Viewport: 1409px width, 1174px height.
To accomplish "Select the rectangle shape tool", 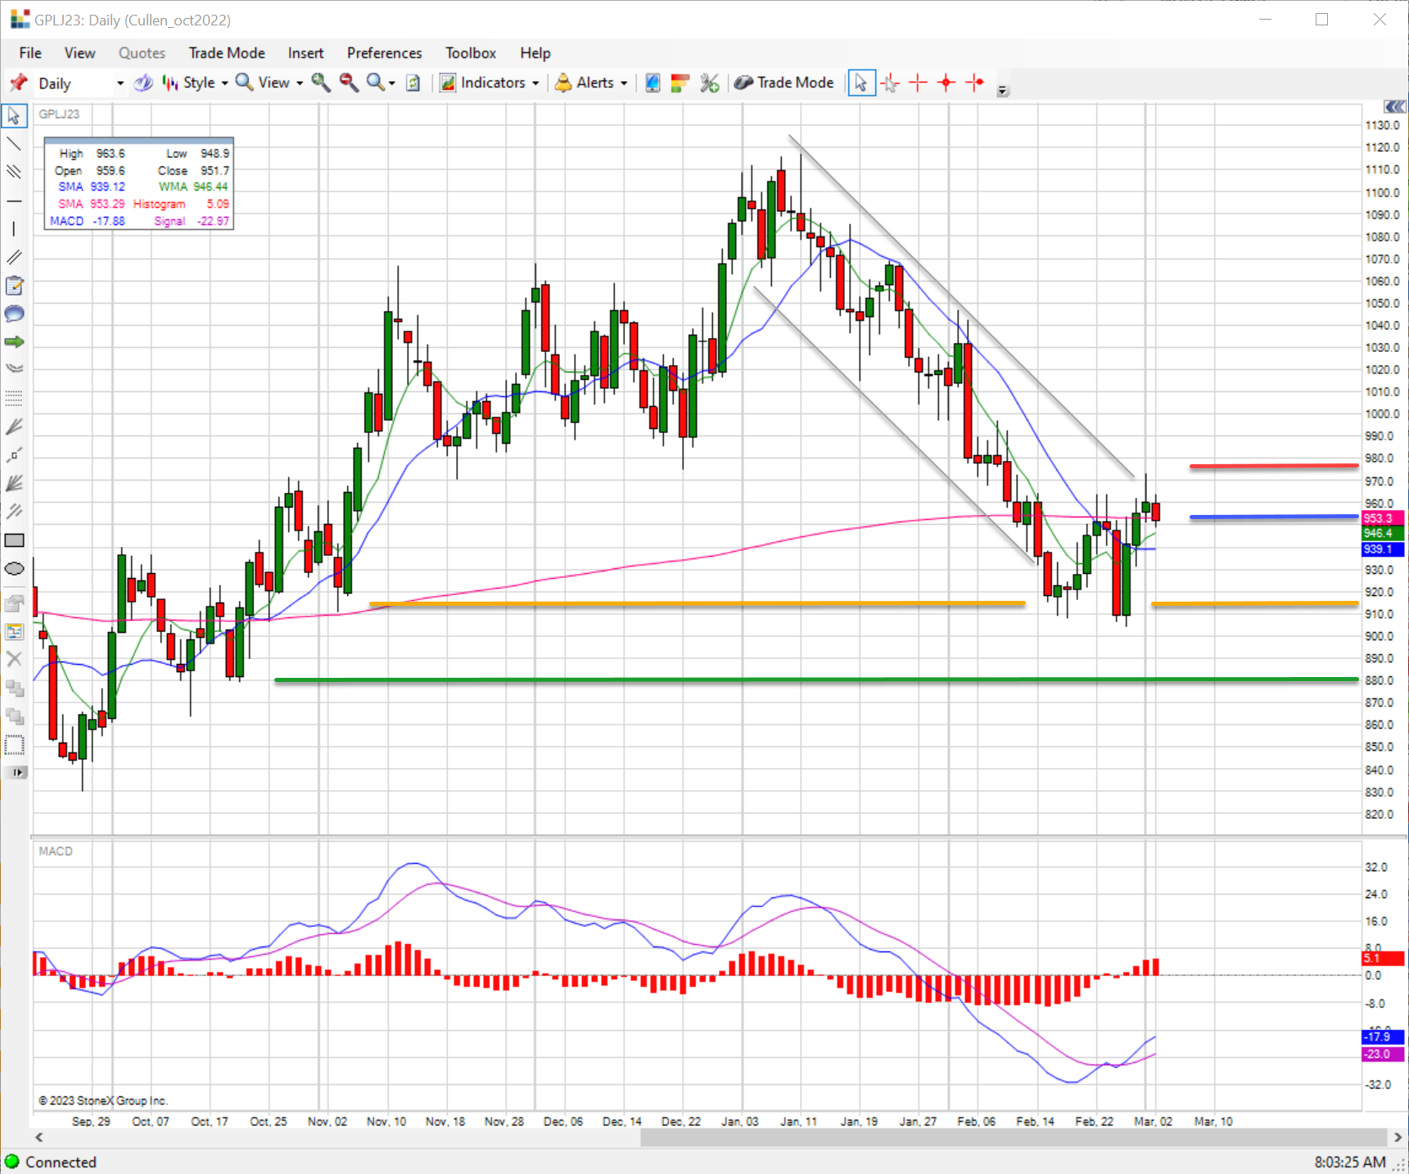I will click(14, 540).
